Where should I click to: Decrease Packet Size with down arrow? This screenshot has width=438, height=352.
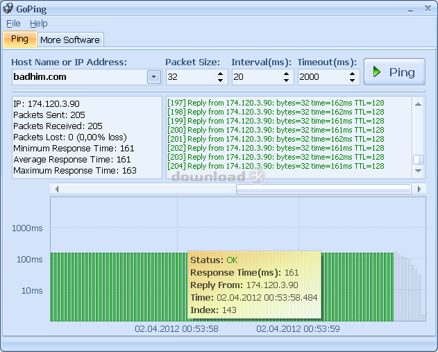click(x=221, y=81)
